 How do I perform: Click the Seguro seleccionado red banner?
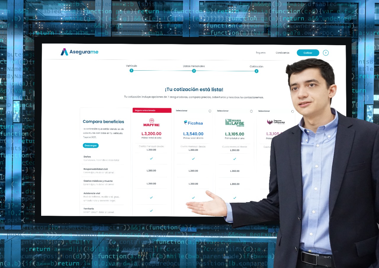pyautogui.click(x=152, y=110)
